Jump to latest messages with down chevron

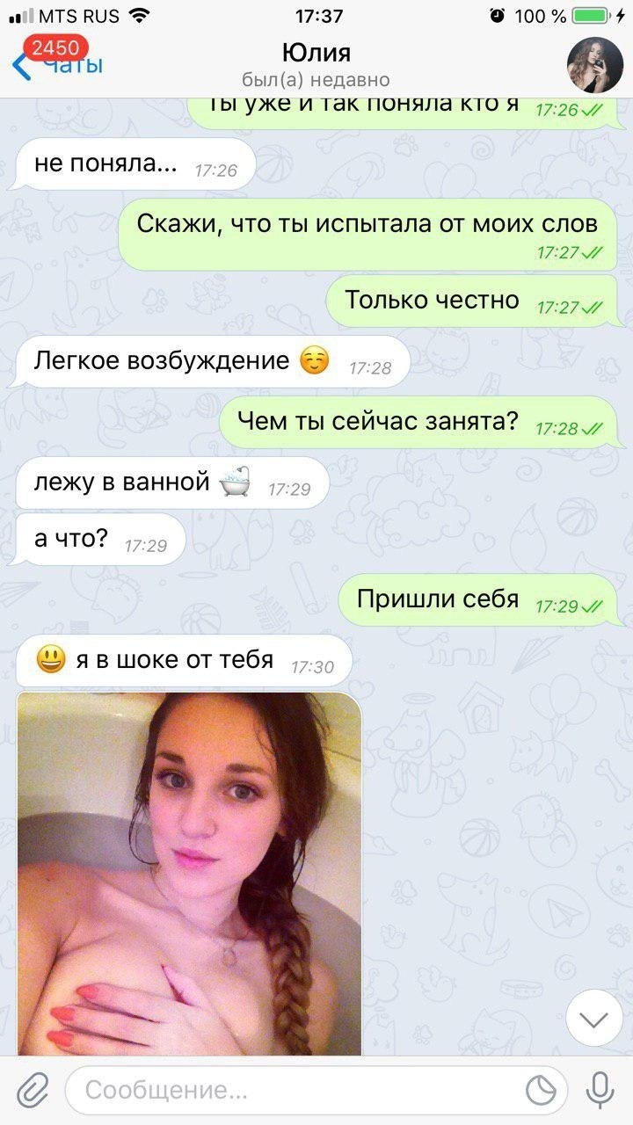[595, 1020]
